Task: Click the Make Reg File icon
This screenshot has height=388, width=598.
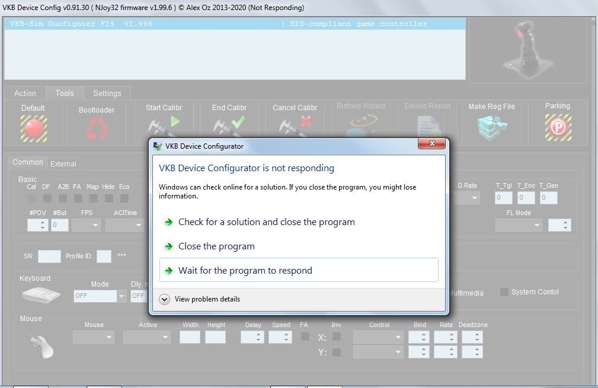Action: click(491, 126)
